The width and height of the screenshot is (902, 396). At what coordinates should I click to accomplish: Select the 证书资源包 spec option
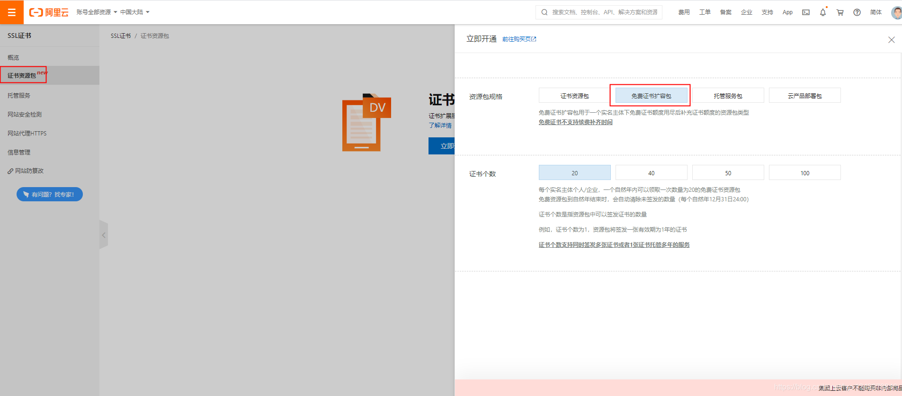tap(574, 96)
